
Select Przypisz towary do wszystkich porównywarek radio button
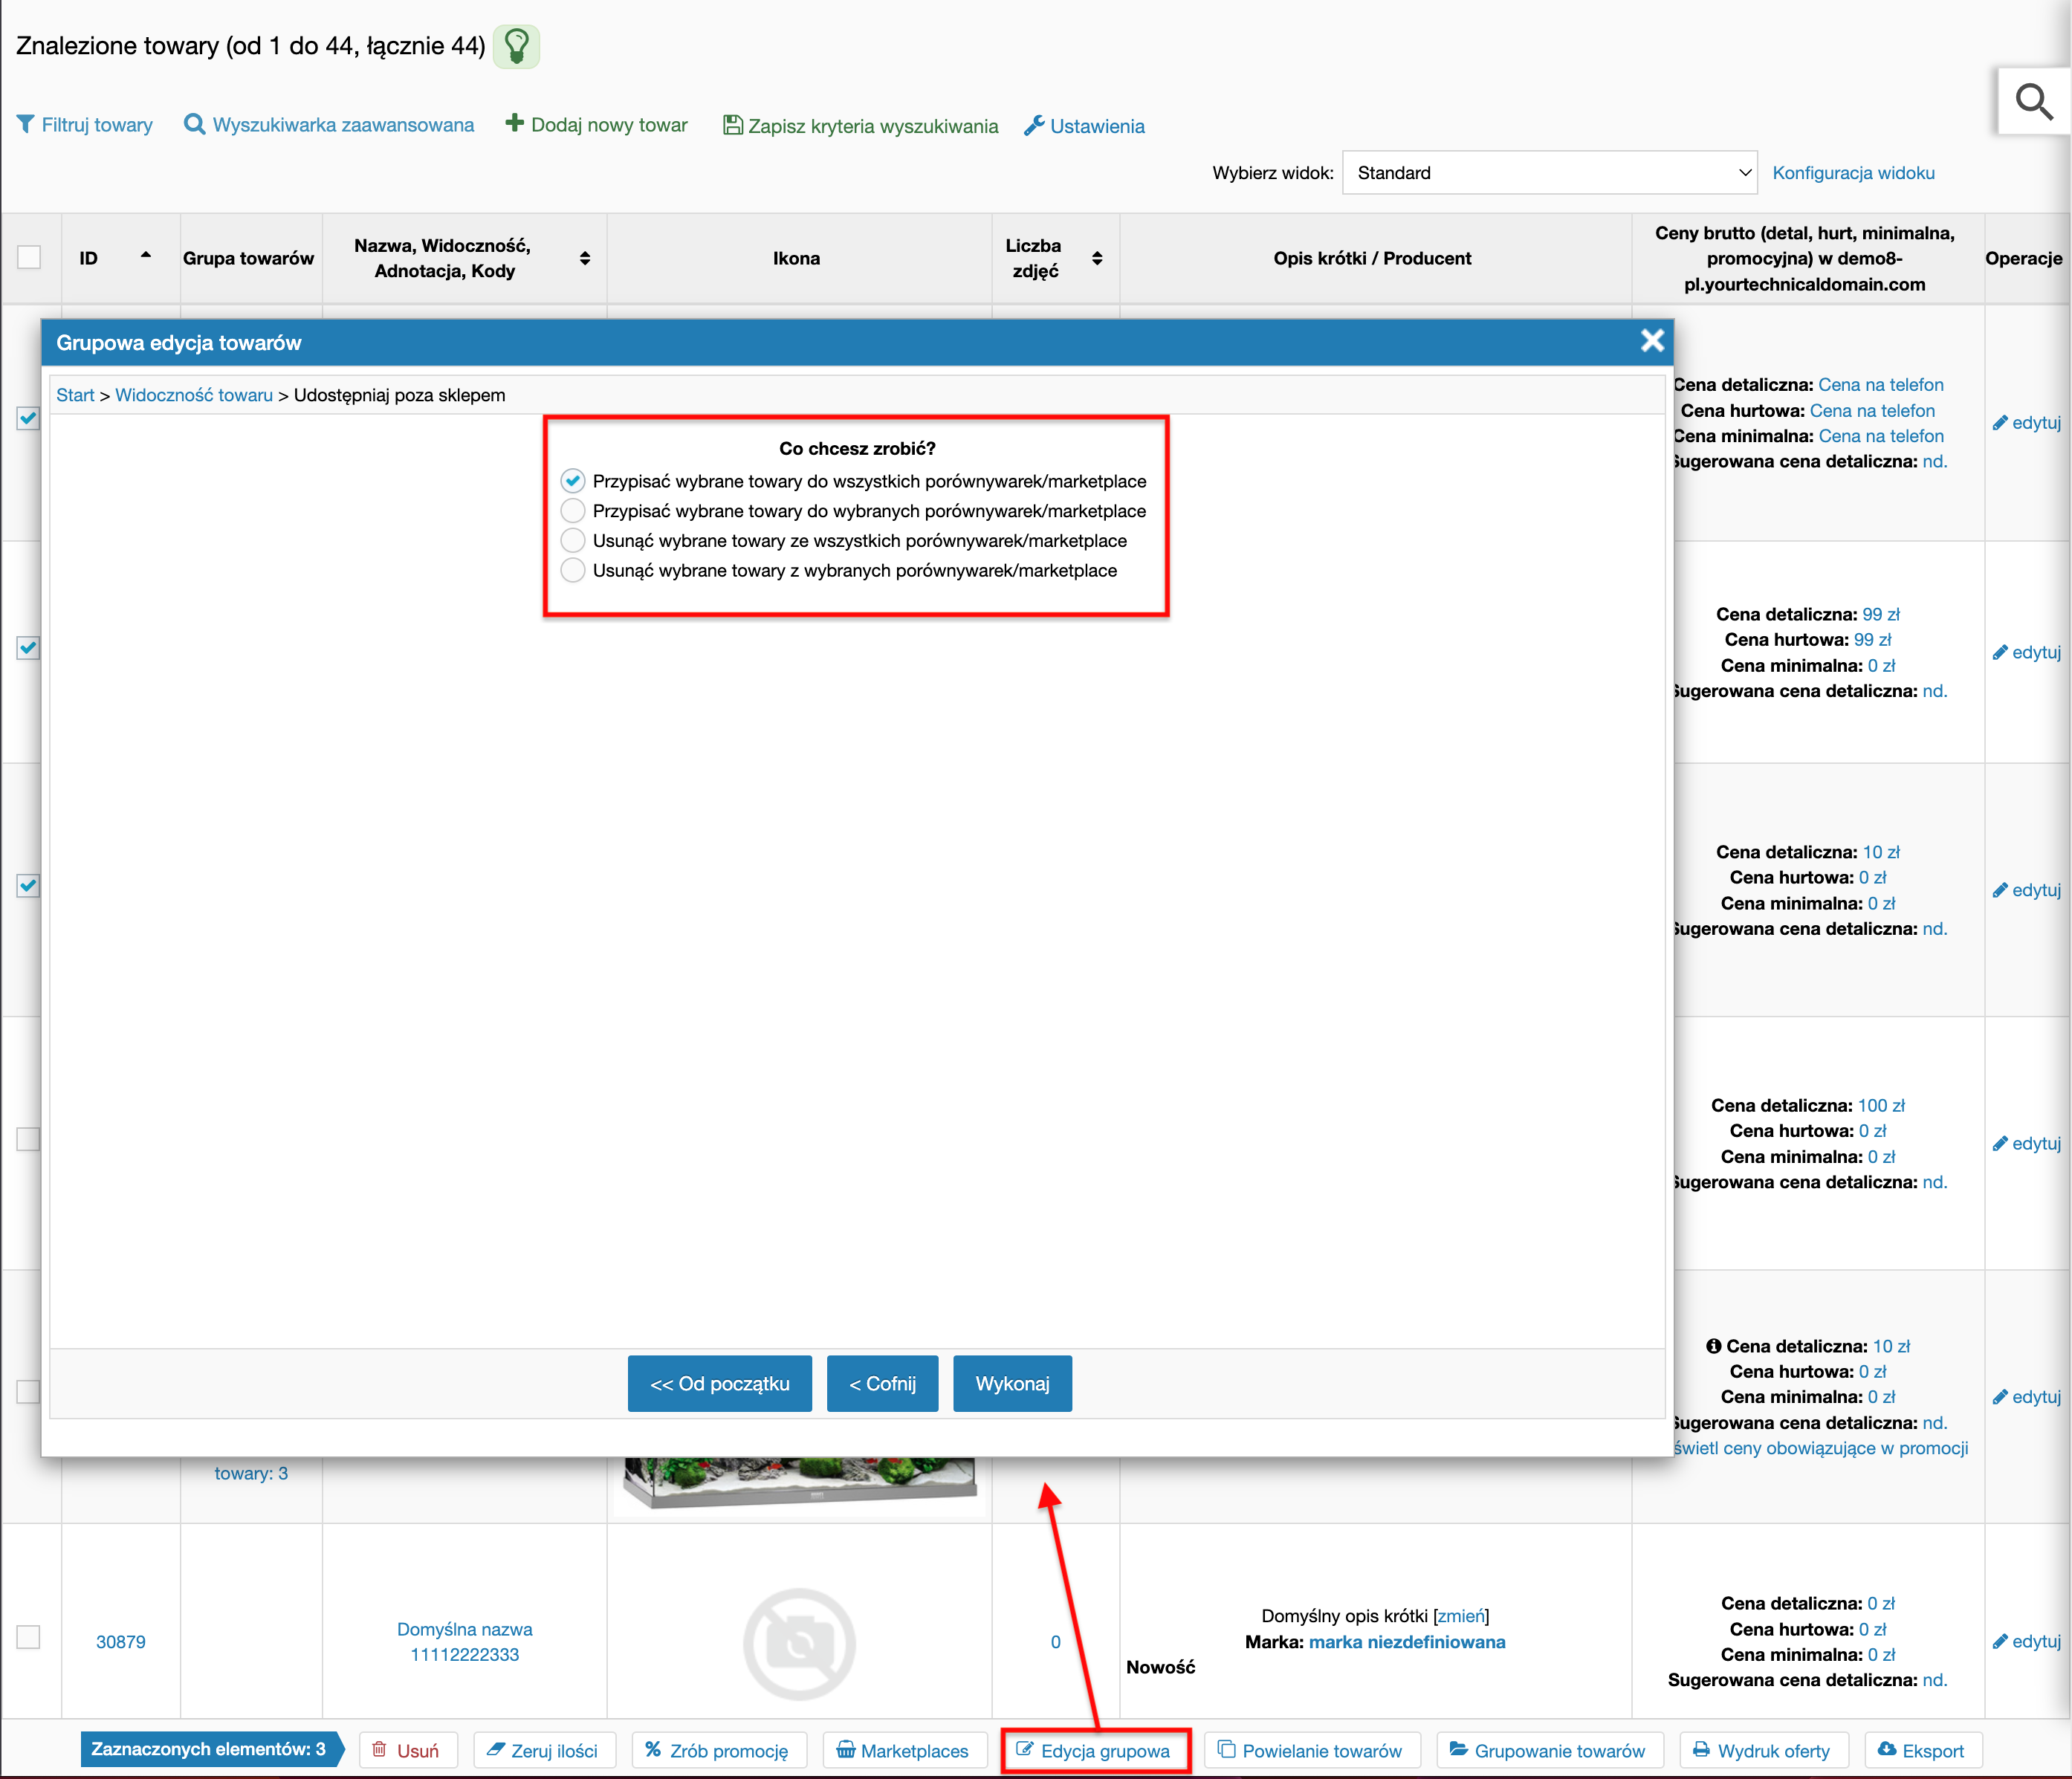572,481
